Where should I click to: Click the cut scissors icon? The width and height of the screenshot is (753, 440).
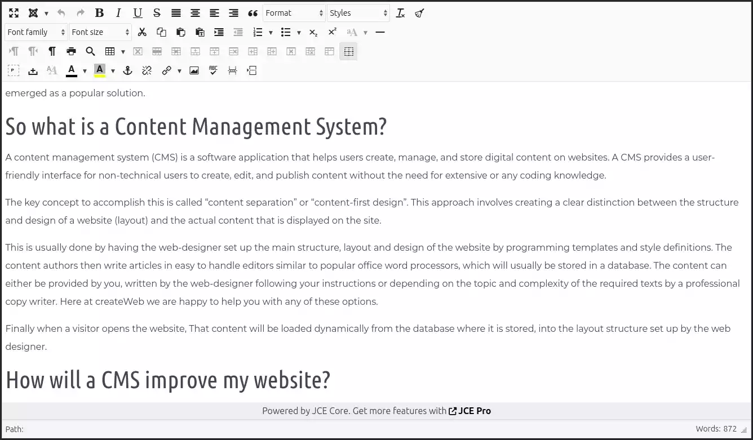142,32
